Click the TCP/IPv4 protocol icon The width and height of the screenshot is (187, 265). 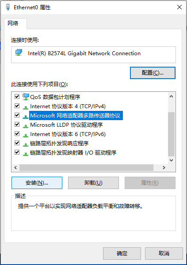[26, 107]
